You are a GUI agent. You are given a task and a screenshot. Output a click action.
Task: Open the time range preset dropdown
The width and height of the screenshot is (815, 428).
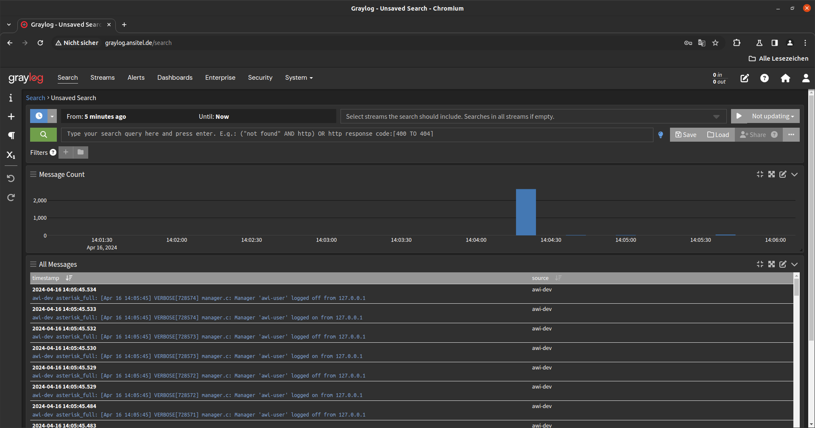click(x=52, y=116)
